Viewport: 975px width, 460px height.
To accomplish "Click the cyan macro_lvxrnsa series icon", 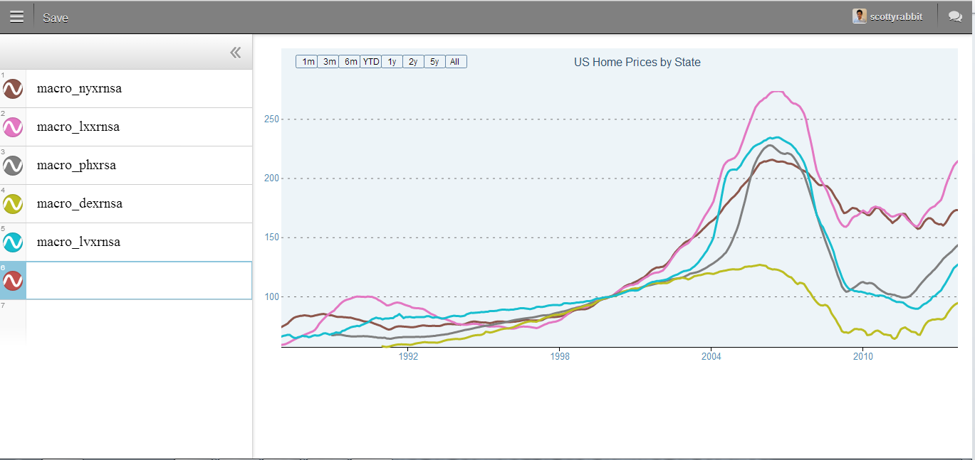I will click(x=13, y=242).
